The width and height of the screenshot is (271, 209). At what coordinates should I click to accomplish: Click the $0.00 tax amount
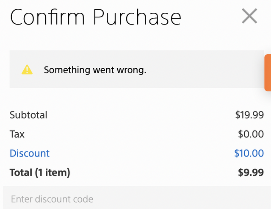(x=251, y=134)
